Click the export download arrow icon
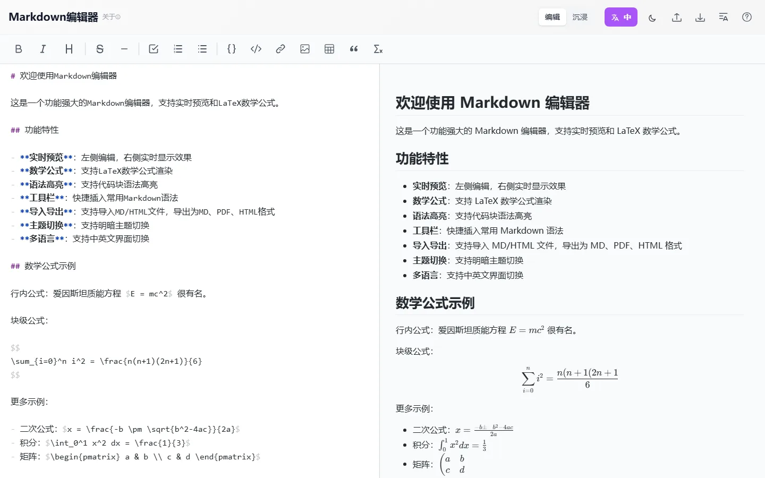 pos(700,17)
